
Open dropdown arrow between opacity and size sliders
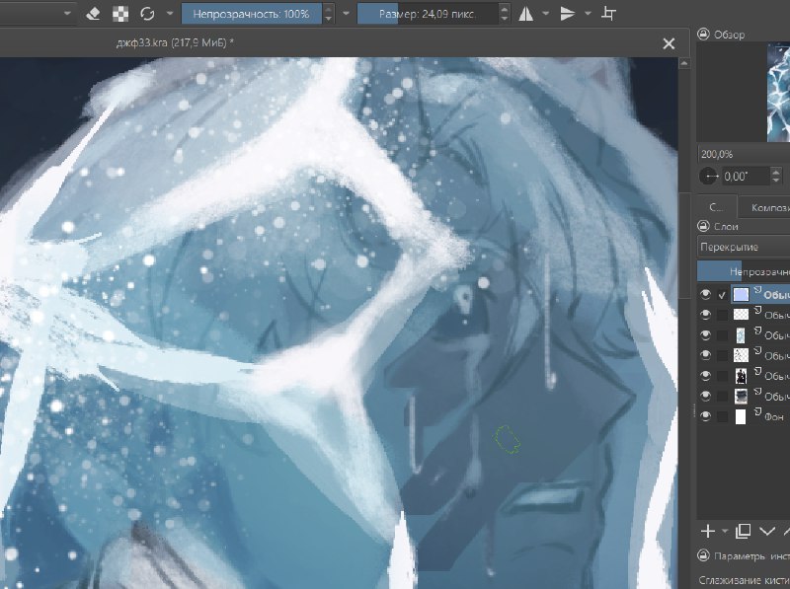point(346,14)
